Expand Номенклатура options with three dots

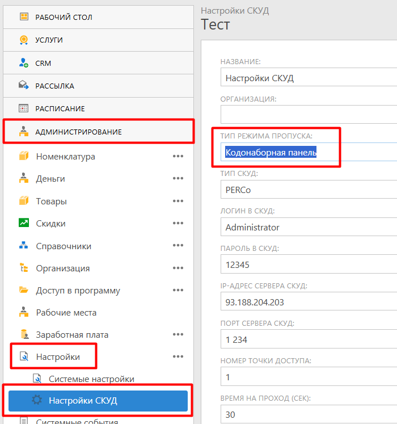(x=178, y=156)
